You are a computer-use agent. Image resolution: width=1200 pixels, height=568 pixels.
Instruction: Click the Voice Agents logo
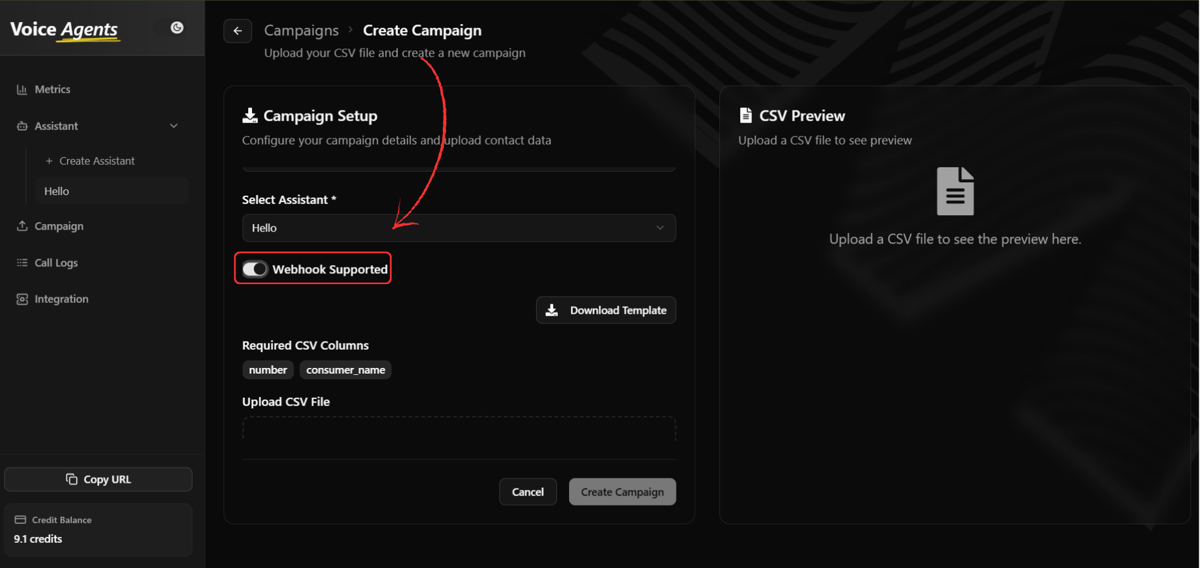tap(64, 30)
